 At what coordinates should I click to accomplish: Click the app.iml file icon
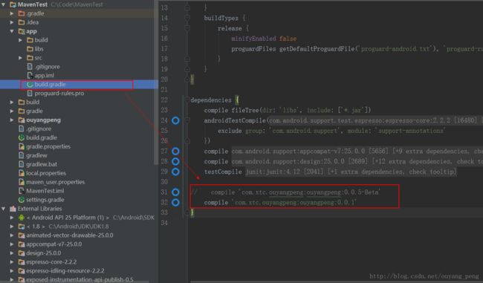click(x=30, y=76)
